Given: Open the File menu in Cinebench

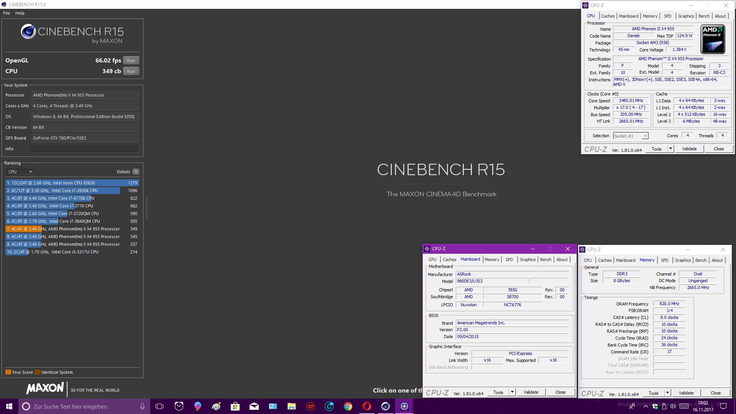Looking at the screenshot, I should [x=7, y=13].
